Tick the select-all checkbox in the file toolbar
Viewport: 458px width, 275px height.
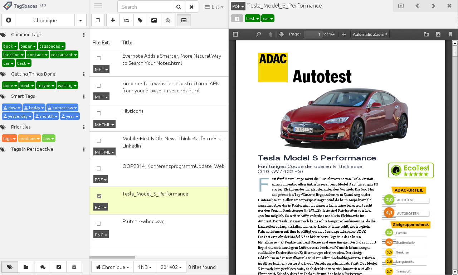click(x=98, y=20)
